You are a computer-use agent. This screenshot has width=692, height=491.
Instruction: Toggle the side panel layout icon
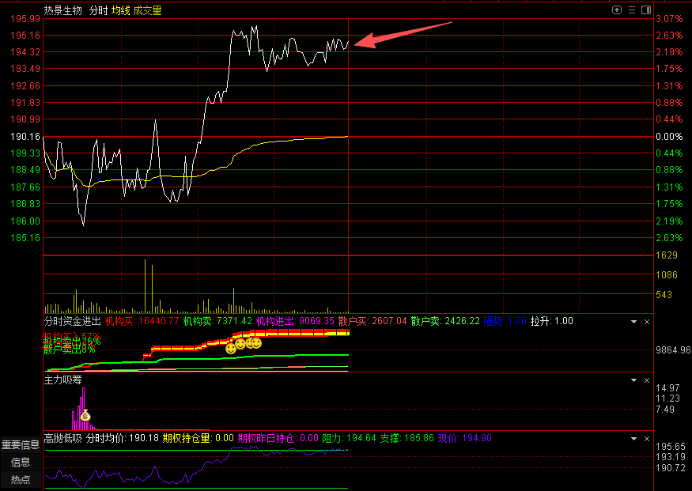coord(646,10)
